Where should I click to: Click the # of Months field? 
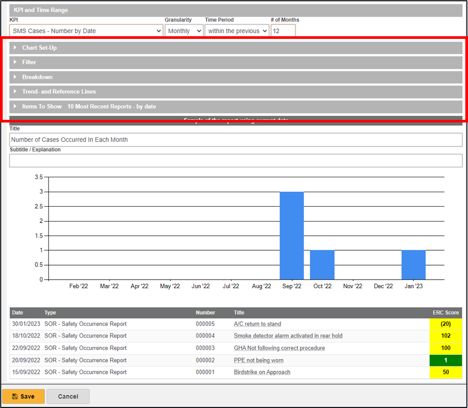tap(283, 31)
